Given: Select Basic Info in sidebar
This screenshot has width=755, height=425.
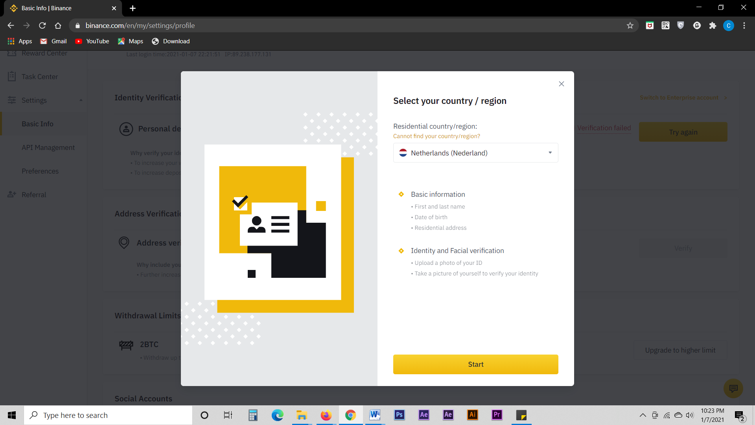Looking at the screenshot, I should pos(37,124).
